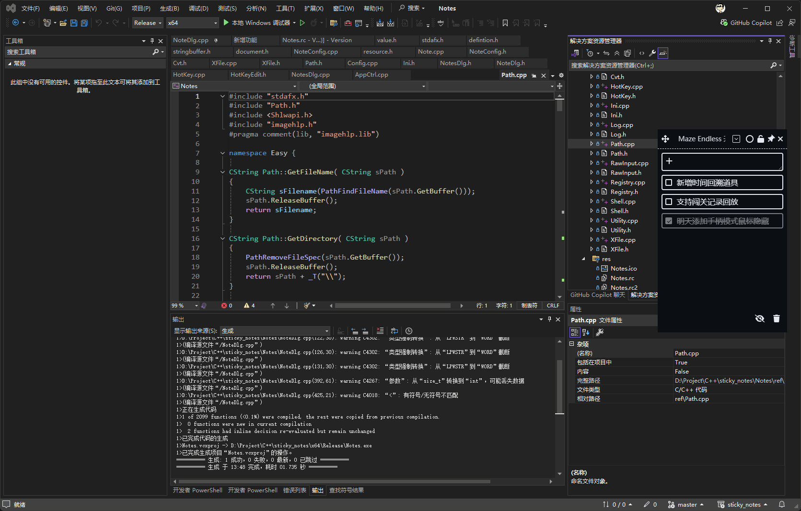Open the 生成(B) menu
Viewport: 801px width, 511px height.
169,9
